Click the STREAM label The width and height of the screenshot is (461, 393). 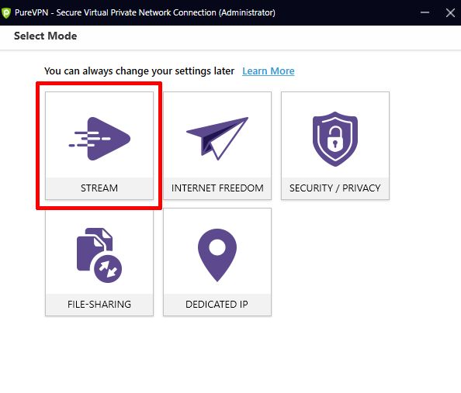pos(99,188)
